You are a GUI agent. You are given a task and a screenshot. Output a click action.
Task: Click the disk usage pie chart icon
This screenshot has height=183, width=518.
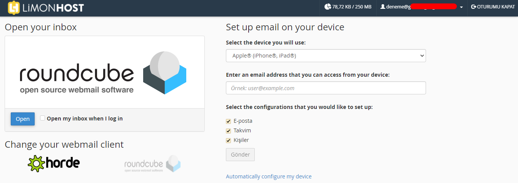328,7
